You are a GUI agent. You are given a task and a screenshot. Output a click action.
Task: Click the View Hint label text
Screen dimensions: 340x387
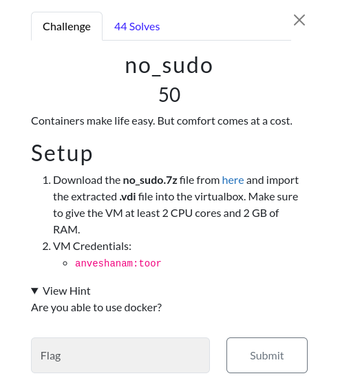[66, 291]
